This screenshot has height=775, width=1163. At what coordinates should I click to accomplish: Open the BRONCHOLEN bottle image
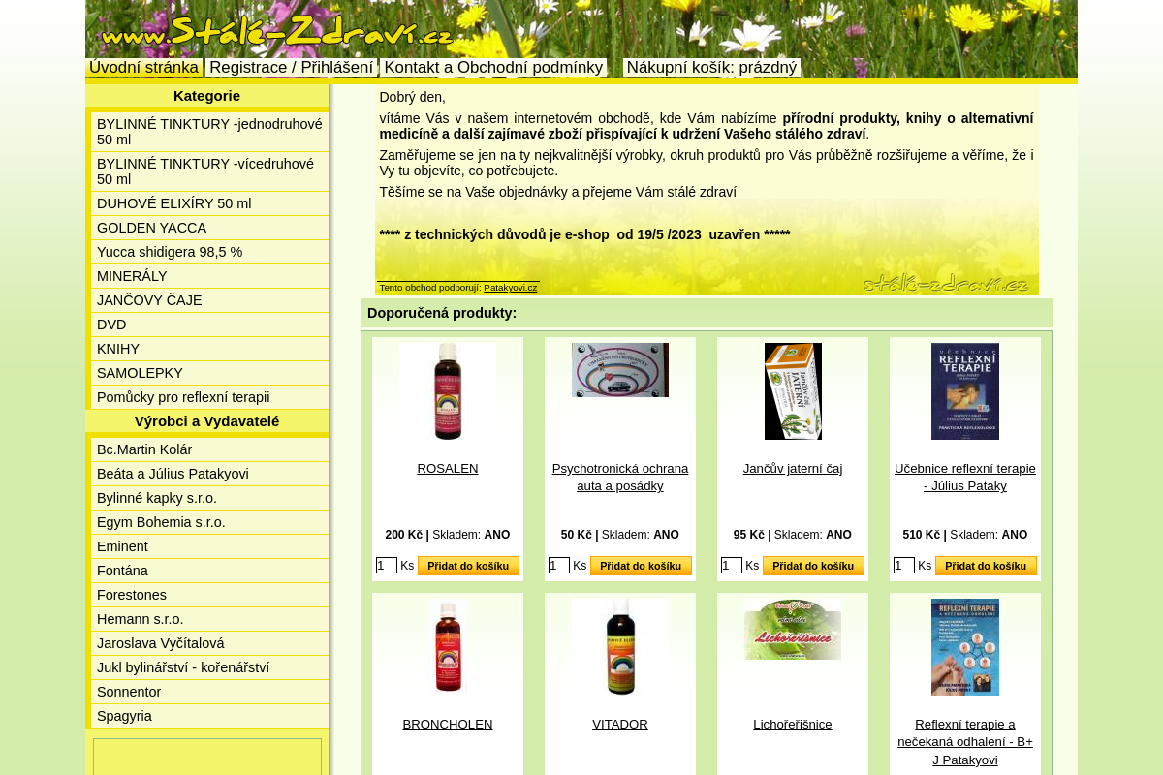(x=448, y=647)
